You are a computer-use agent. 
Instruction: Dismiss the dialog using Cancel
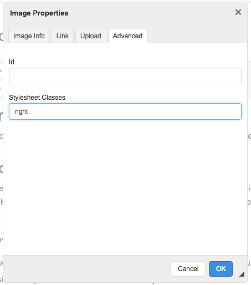pyautogui.click(x=188, y=269)
